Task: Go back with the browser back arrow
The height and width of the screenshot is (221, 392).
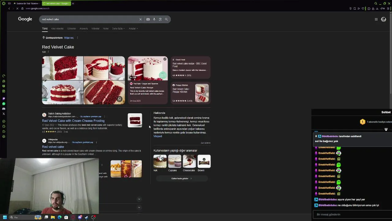Action: (9, 9)
